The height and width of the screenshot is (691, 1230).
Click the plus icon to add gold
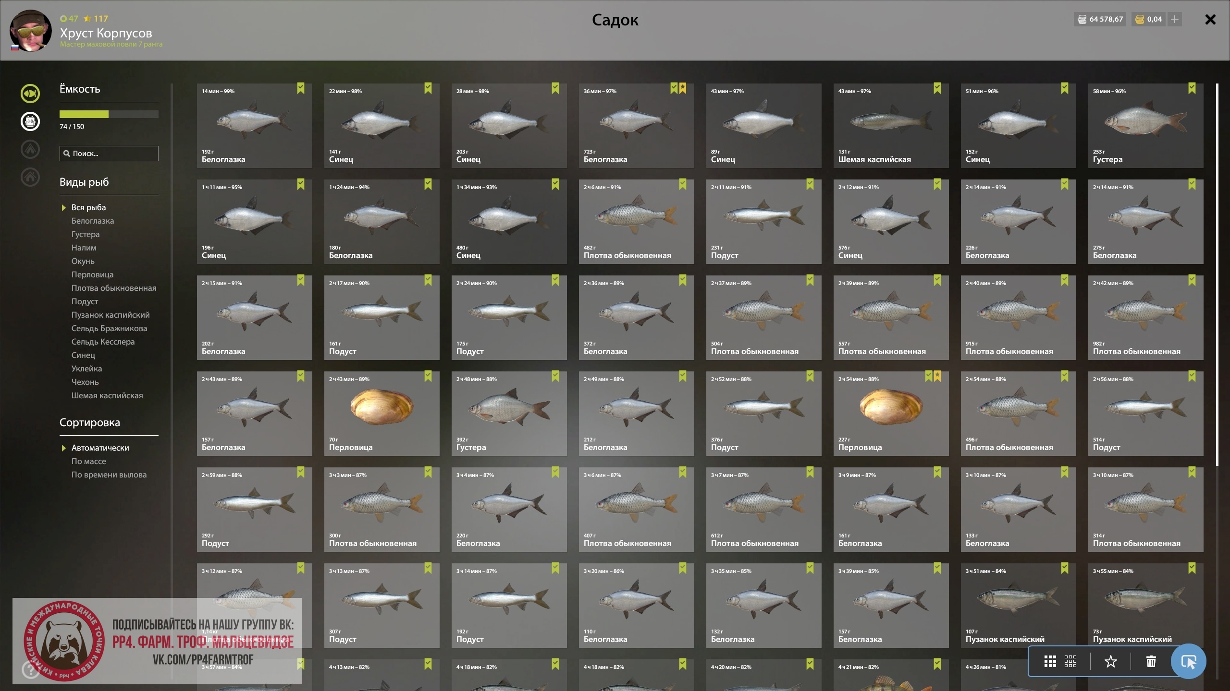click(1175, 19)
